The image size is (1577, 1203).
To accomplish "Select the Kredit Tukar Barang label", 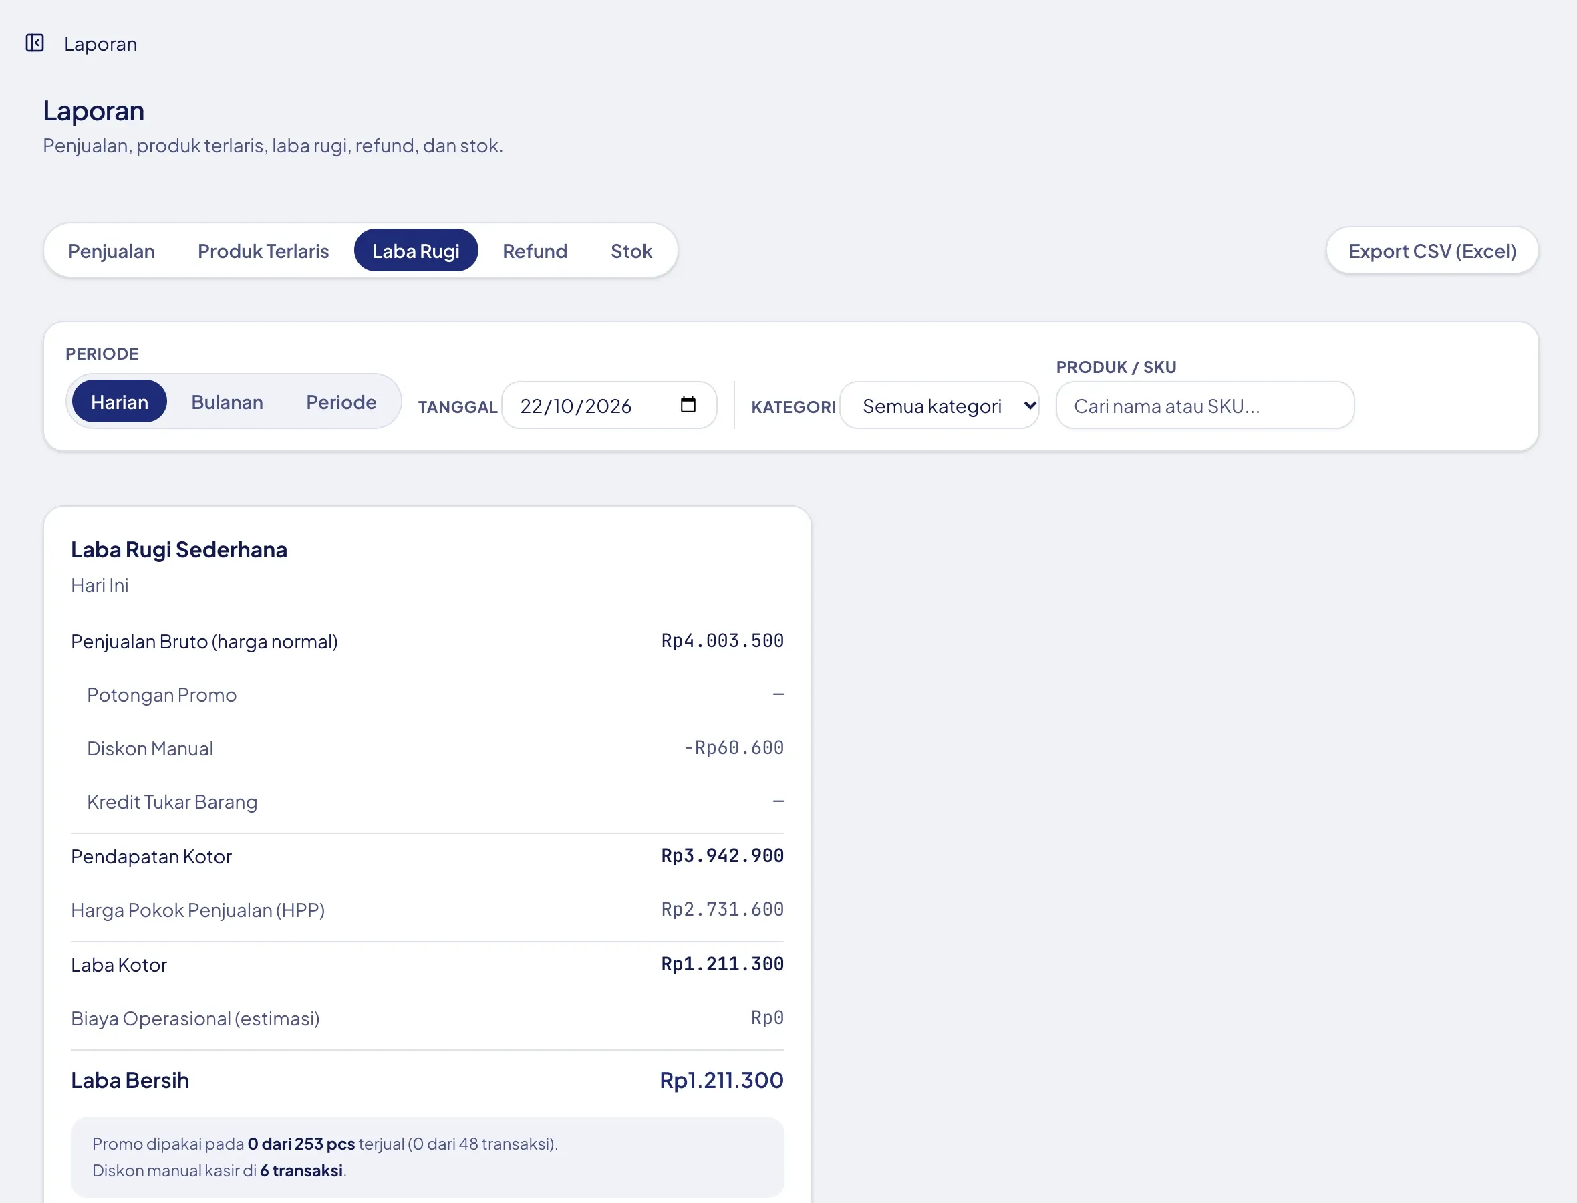I will [x=172, y=801].
